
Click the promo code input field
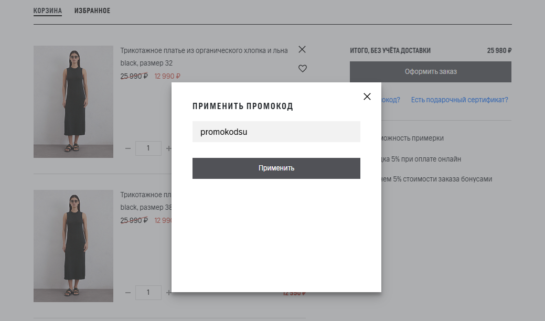pos(276,132)
